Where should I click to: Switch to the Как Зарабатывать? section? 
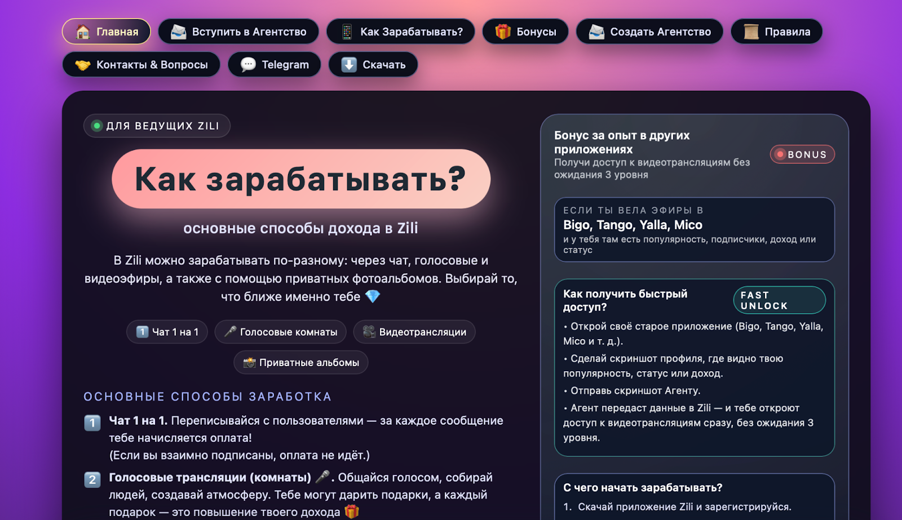tap(401, 32)
